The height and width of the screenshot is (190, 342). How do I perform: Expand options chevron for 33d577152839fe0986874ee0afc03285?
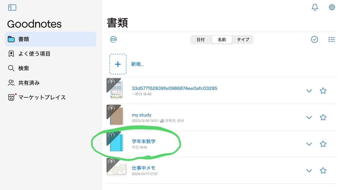tap(309, 91)
